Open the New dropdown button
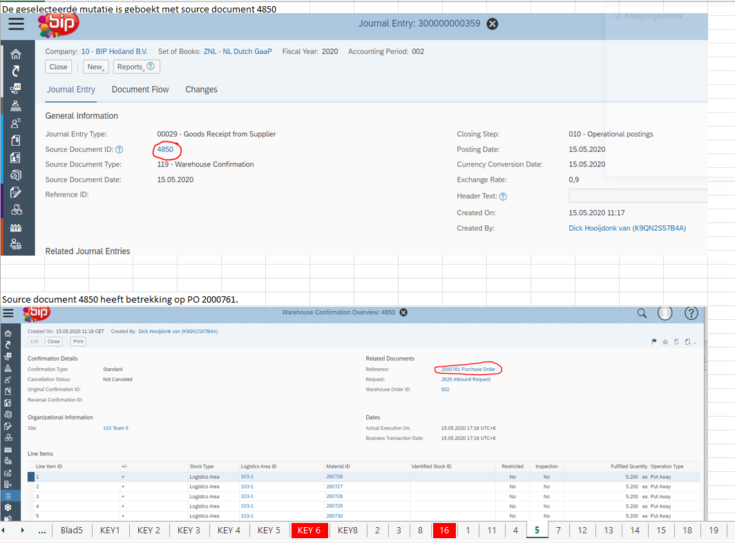The image size is (735, 543). (x=95, y=66)
